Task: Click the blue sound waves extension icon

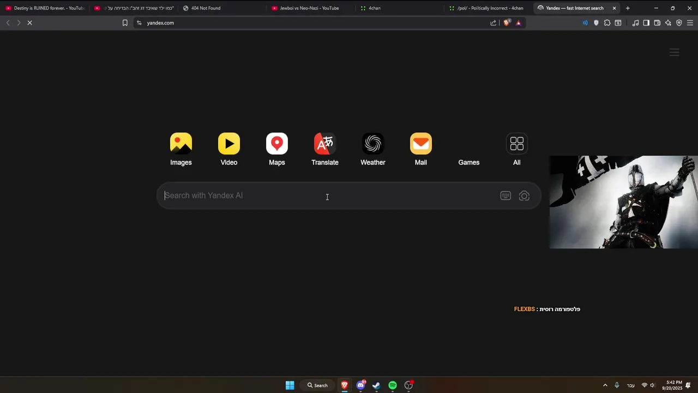Action: 585,23
